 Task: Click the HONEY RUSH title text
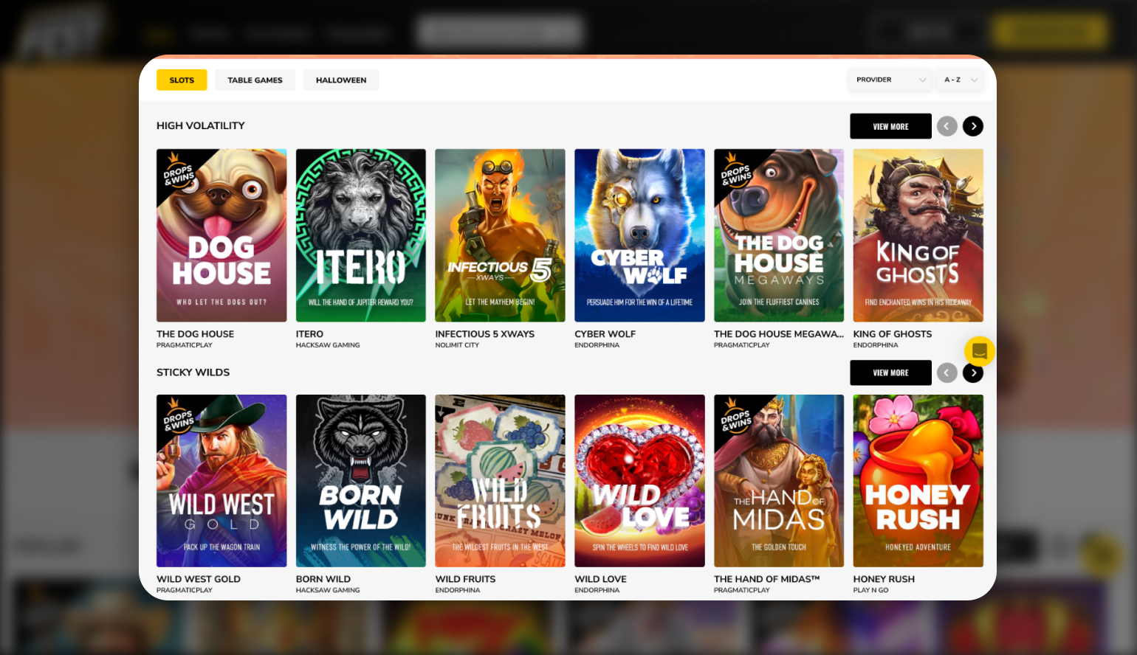[x=884, y=579]
